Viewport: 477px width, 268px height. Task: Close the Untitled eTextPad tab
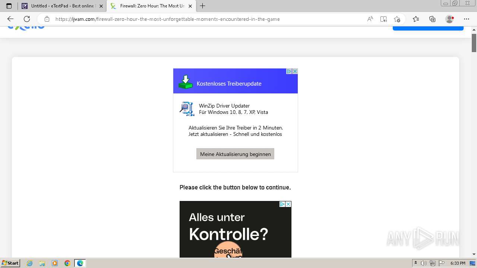pyautogui.click(x=101, y=6)
